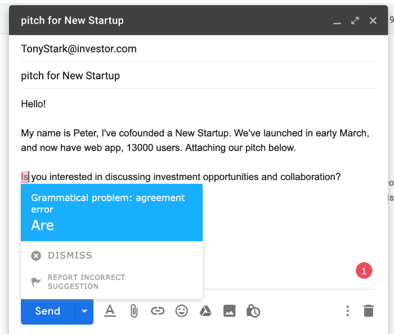
Task: Open text formatting options icon
Action: pyautogui.click(x=110, y=311)
